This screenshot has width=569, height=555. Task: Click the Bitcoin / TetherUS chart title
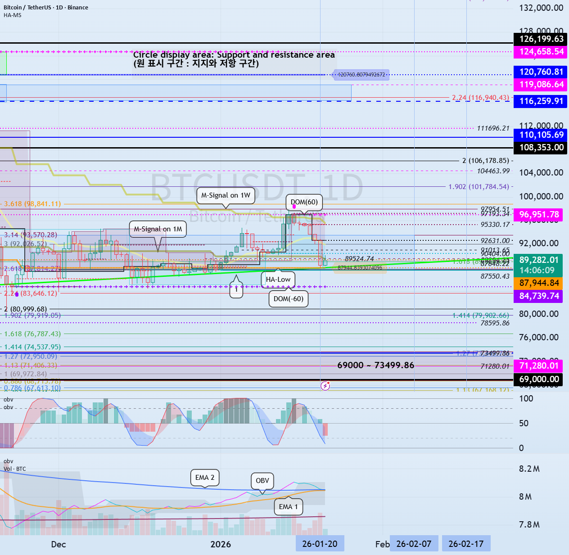(46, 7)
